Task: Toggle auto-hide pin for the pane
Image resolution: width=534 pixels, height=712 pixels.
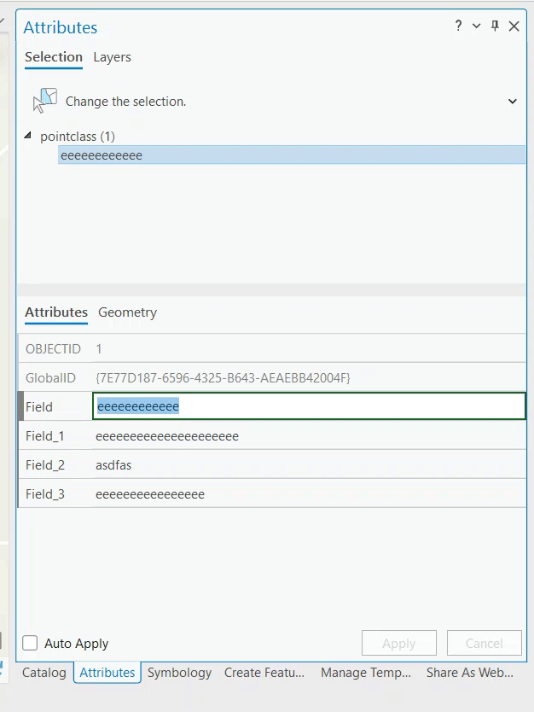Action: point(495,26)
